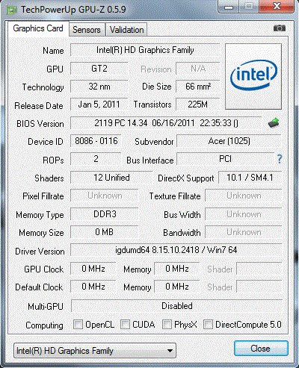Tick the DirectCompute 5.0 checkbox
Viewport: 299px width, 368px height.
(x=208, y=325)
